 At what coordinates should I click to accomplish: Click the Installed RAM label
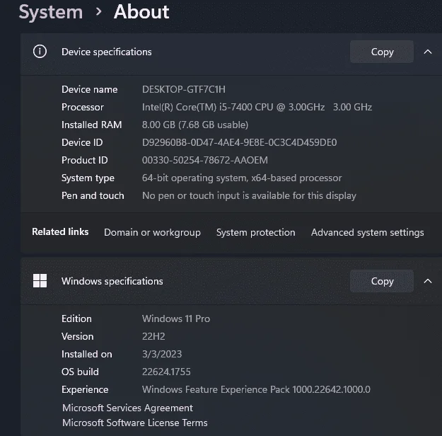click(x=92, y=125)
